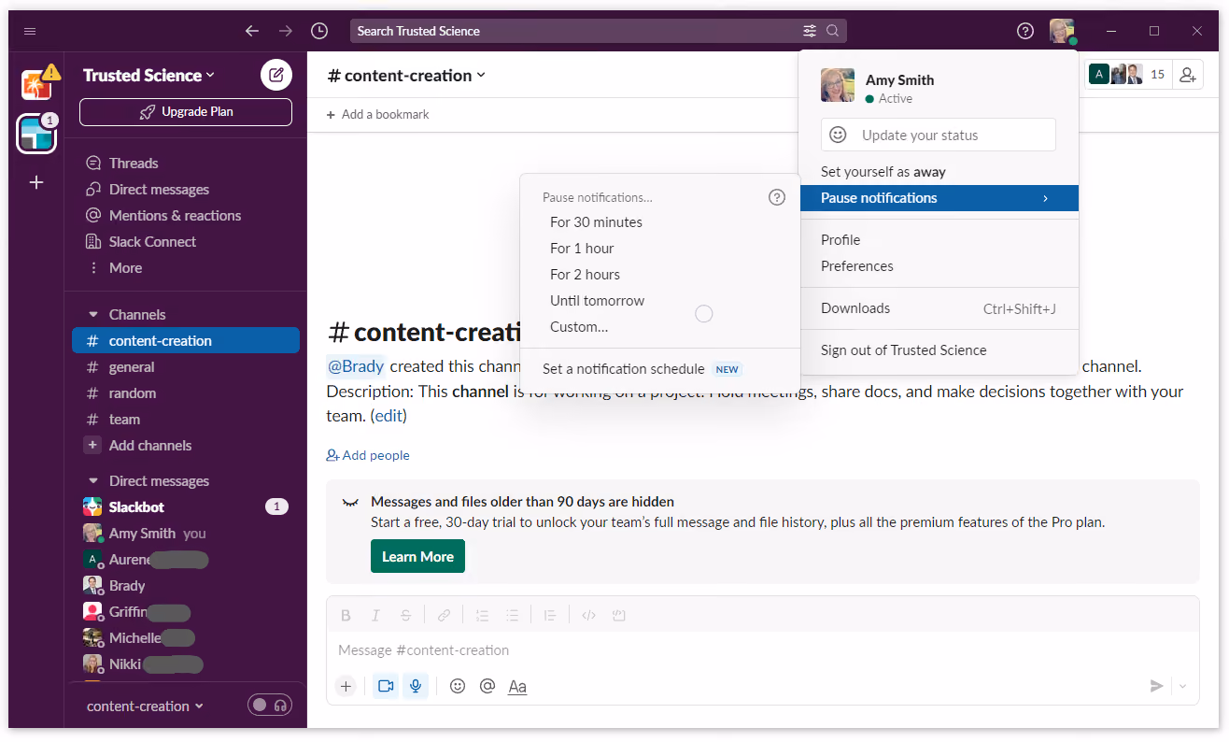Viewport: 1229px width, 742px height.
Task: Compose new message with pencil icon
Action: coord(276,75)
